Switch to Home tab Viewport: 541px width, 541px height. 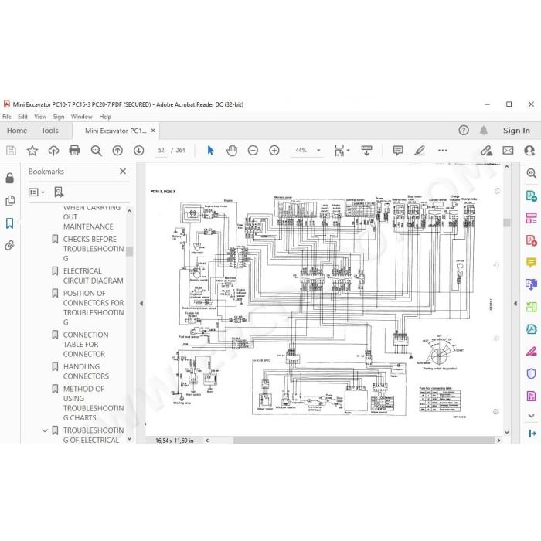click(x=17, y=131)
